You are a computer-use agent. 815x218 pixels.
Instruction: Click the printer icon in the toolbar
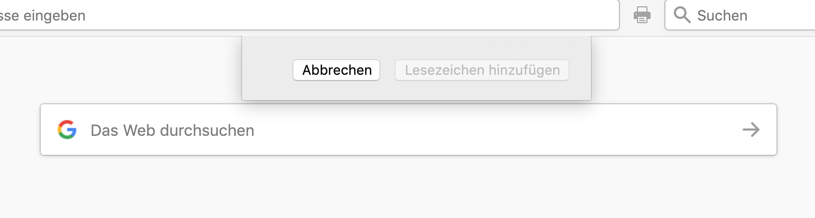pos(642,15)
